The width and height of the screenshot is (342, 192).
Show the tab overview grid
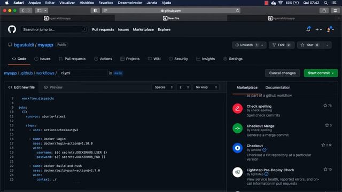(336, 11)
